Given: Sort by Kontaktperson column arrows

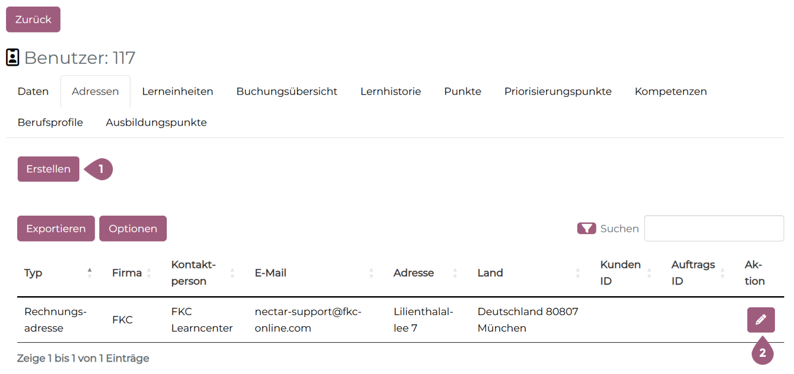Looking at the screenshot, I should [232, 273].
